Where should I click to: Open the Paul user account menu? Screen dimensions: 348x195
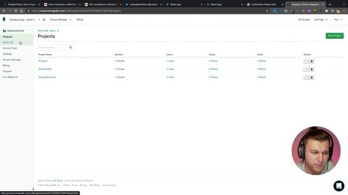(338, 19)
